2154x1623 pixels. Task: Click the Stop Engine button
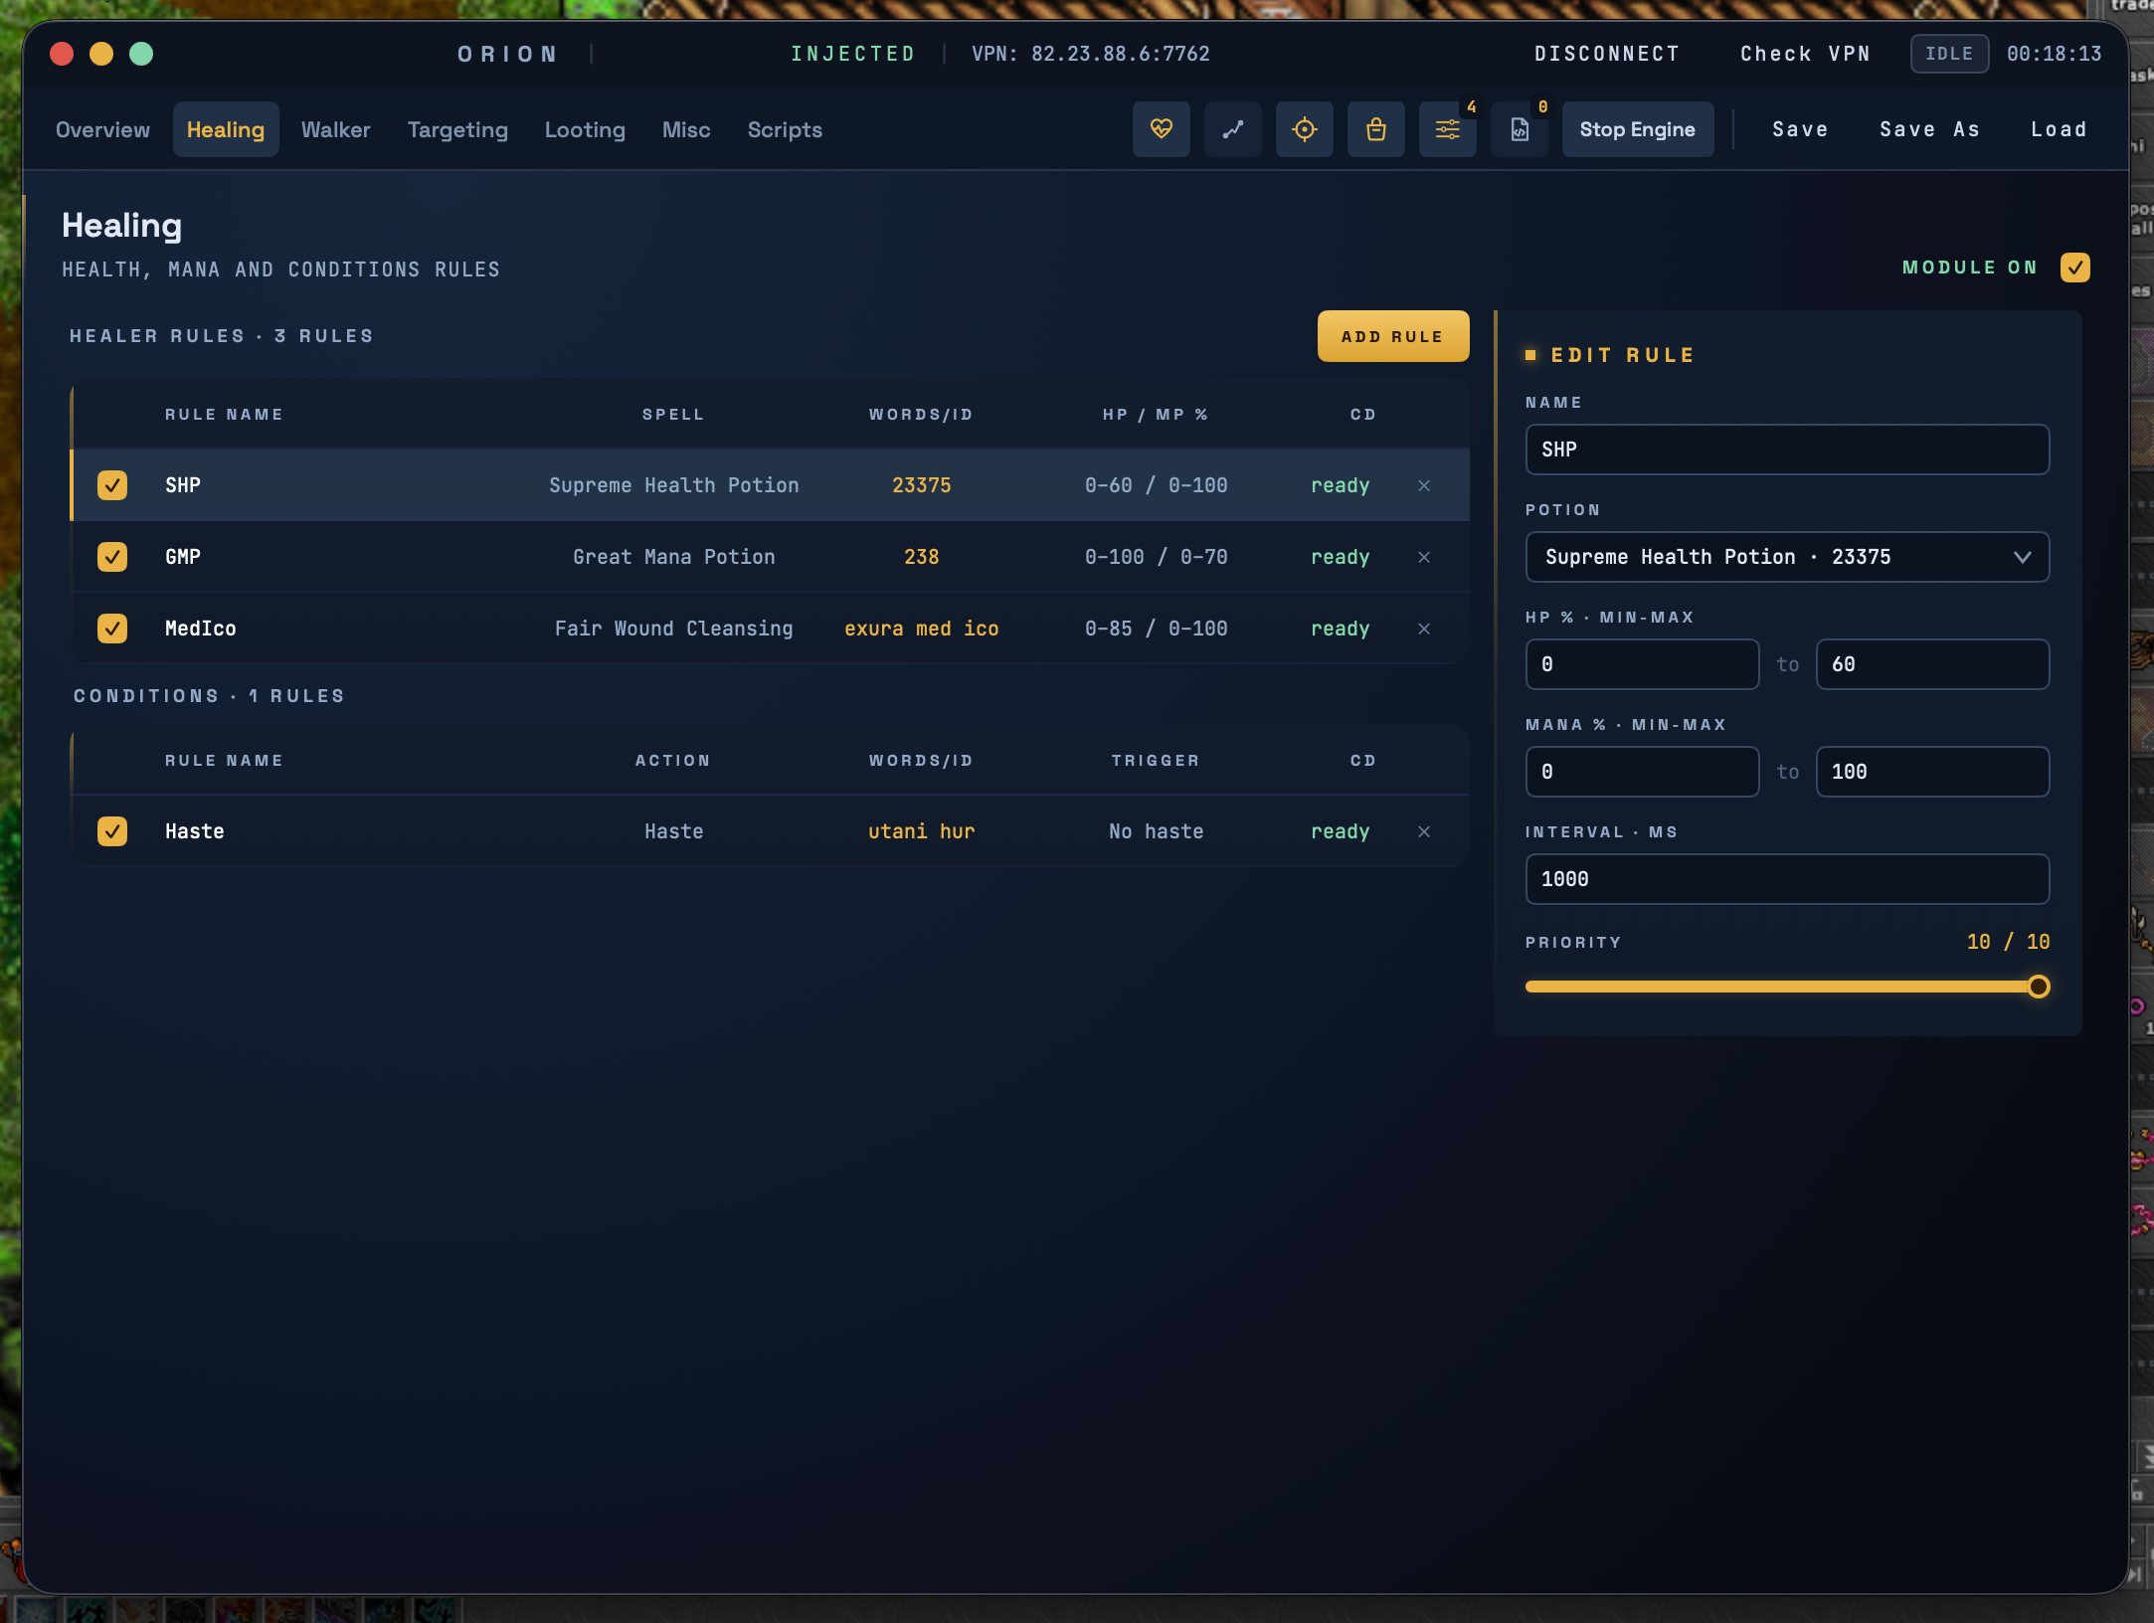pos(1637,129)
